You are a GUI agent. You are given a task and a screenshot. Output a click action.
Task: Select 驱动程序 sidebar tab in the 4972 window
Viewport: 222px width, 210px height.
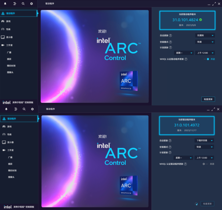19,119
